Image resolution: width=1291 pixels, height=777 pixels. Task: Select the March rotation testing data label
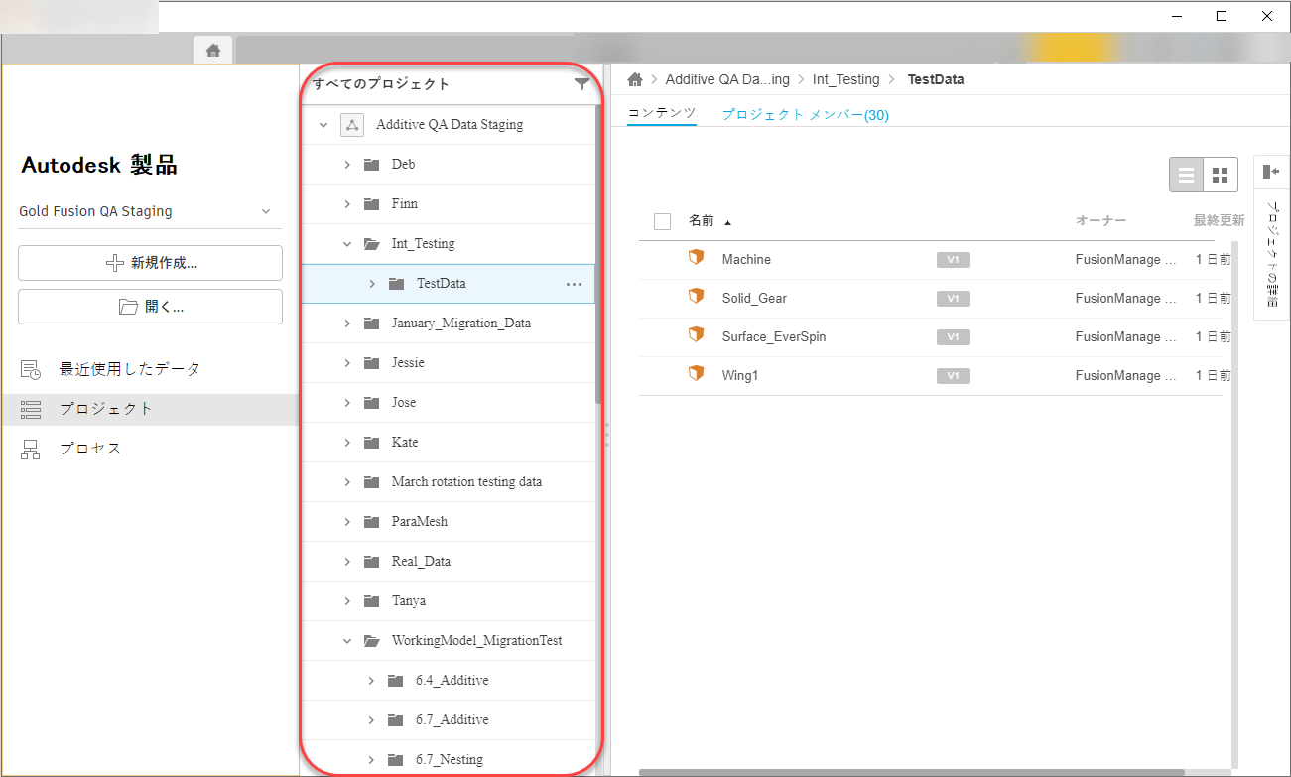pos(466,482)
